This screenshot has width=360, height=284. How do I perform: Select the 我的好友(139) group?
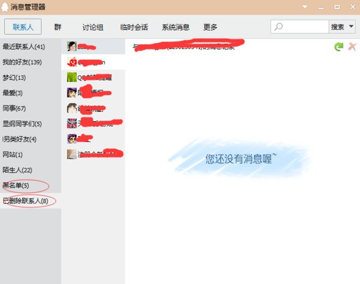pyautogui.click(x=22, y=62)
